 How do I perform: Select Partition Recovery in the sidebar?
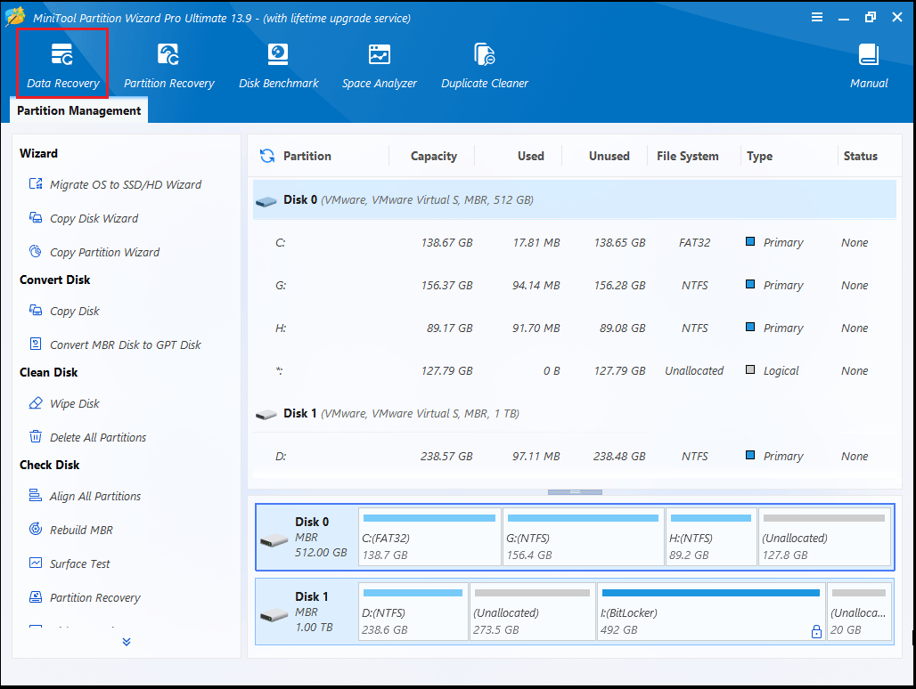pos(85,598)
